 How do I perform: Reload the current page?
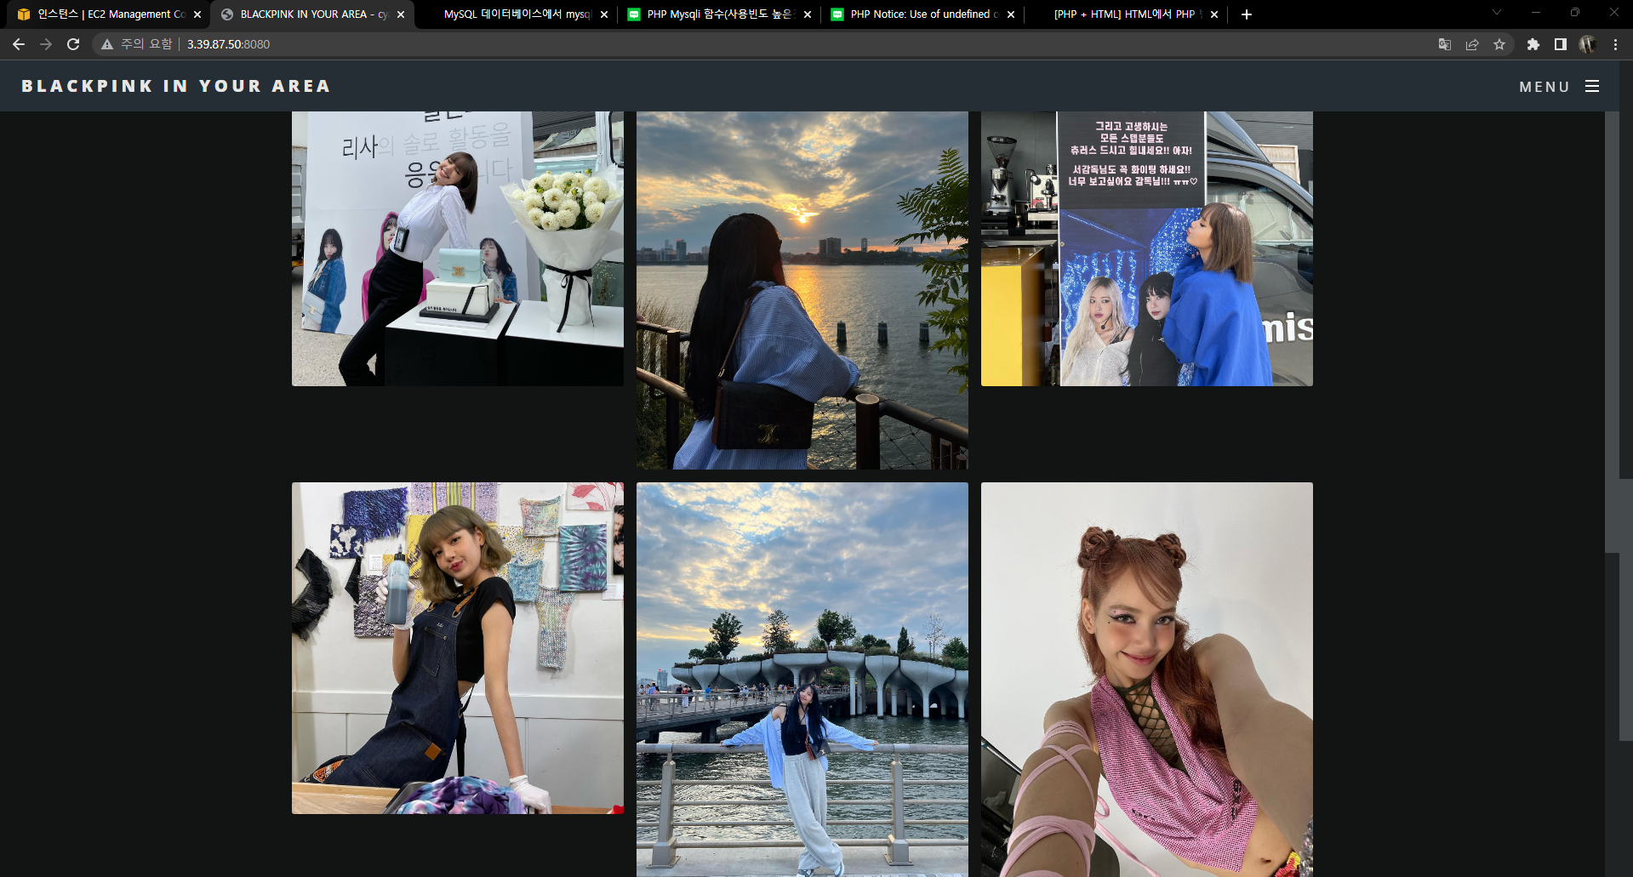pos(73,44)
